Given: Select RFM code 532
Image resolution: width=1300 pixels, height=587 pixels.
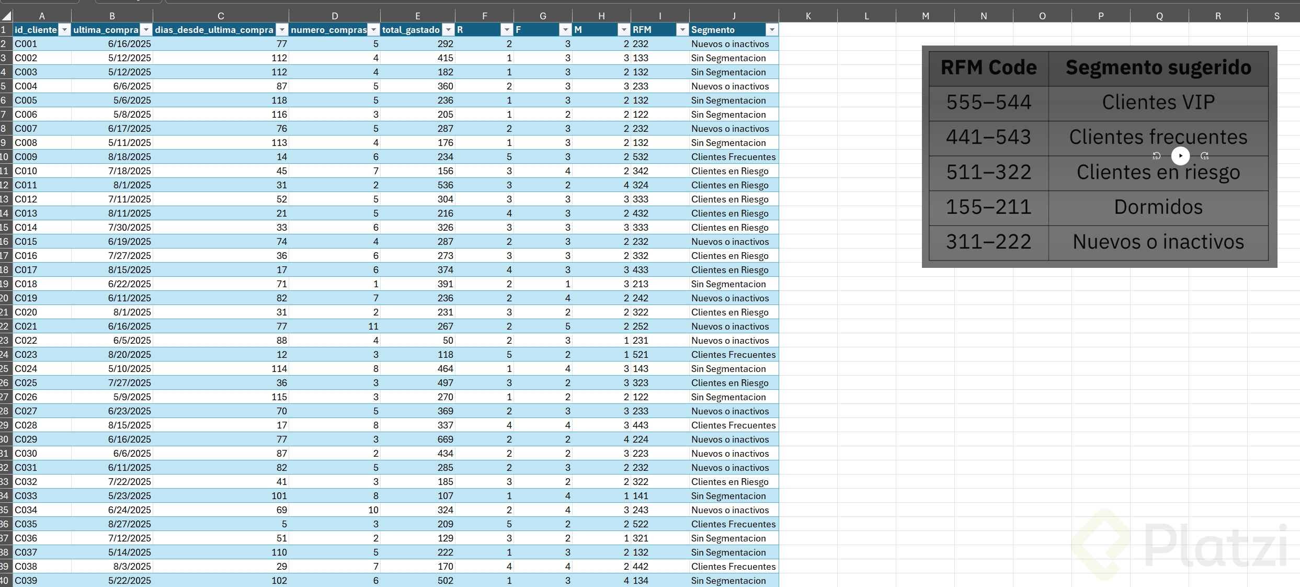Looking at the screenshot, I should pyautogui.click(x=660, y=157).
